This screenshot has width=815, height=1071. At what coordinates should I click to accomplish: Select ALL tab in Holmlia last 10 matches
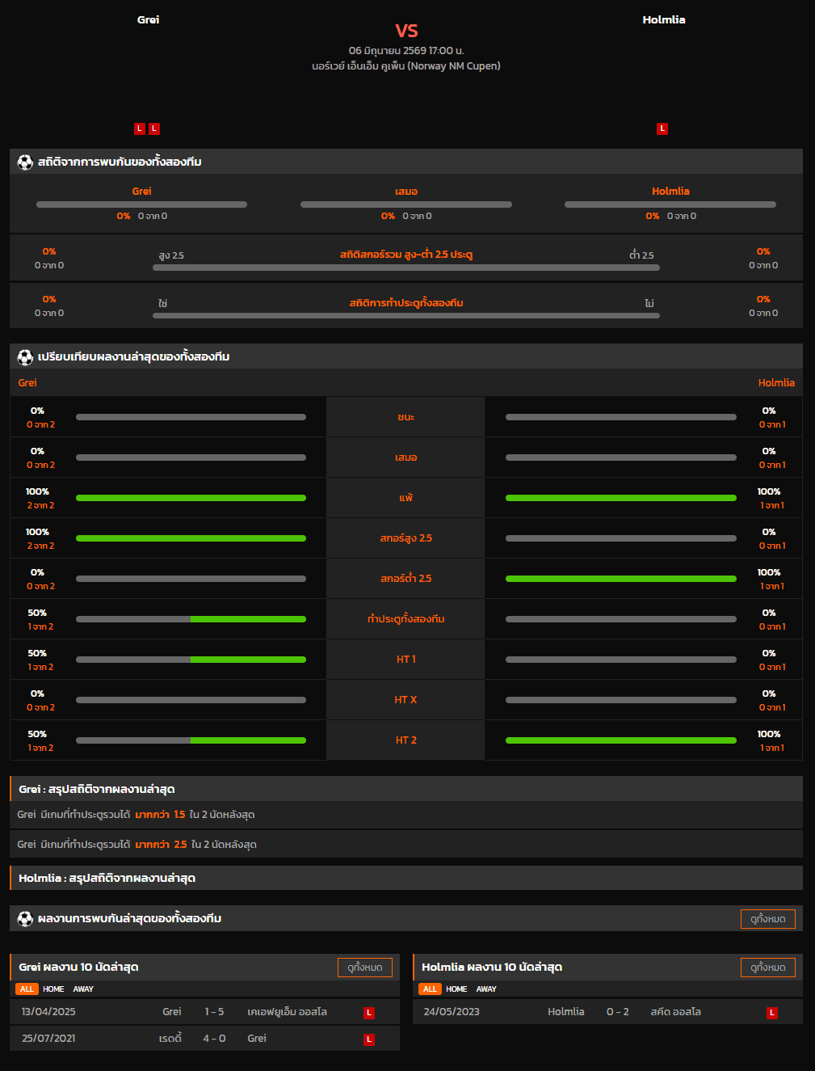(431, 989)
